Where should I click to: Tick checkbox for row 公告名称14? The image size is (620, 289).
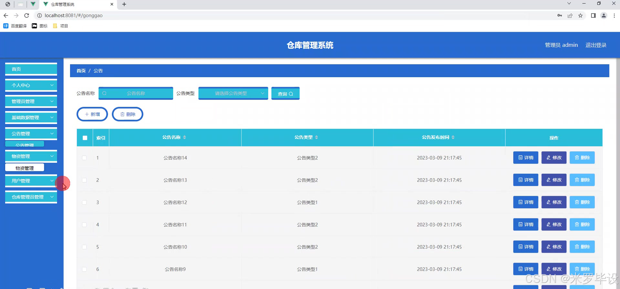84,158
